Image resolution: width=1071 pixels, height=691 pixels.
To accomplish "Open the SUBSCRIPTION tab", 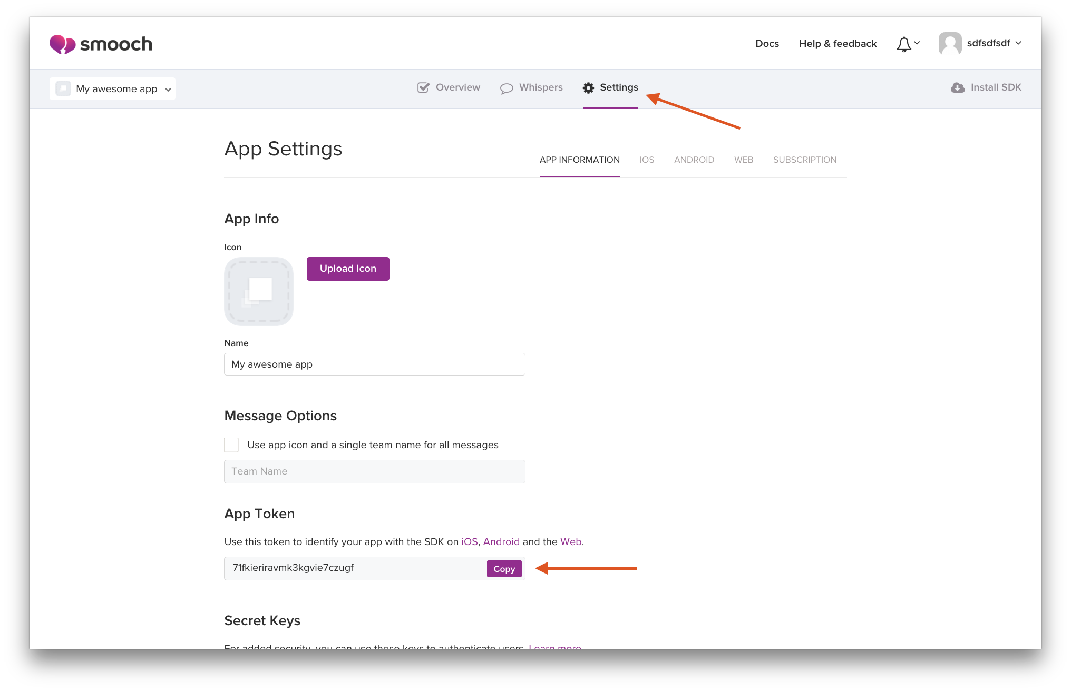I will (x=805, y=160).
